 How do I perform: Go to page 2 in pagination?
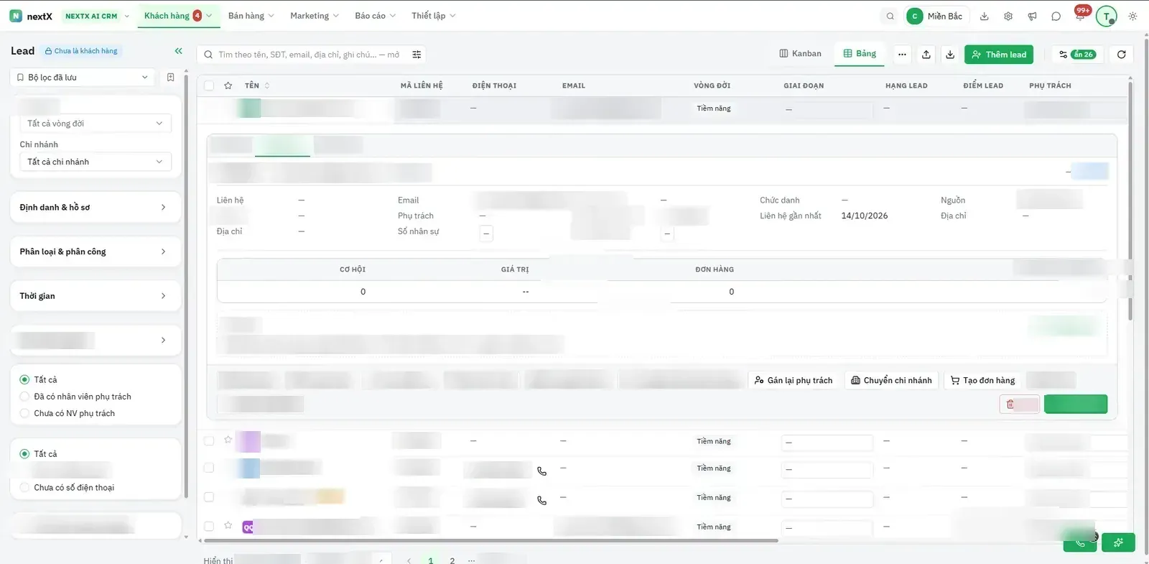tap(452, 560)
